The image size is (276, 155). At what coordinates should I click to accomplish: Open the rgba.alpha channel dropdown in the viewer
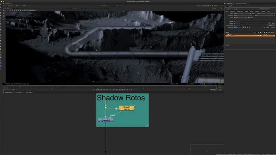(x=11, y=6)
